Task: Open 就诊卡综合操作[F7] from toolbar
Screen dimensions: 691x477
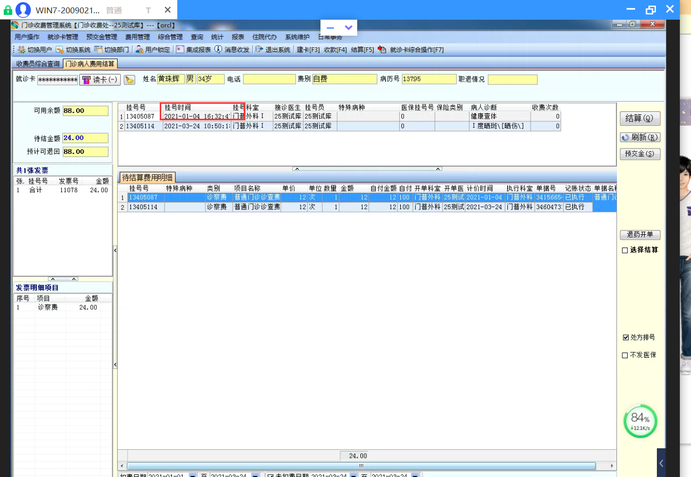Action: pyautogui.click(x=410, y=50)
